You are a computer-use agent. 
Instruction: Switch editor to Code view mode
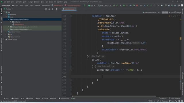[165, 13]
